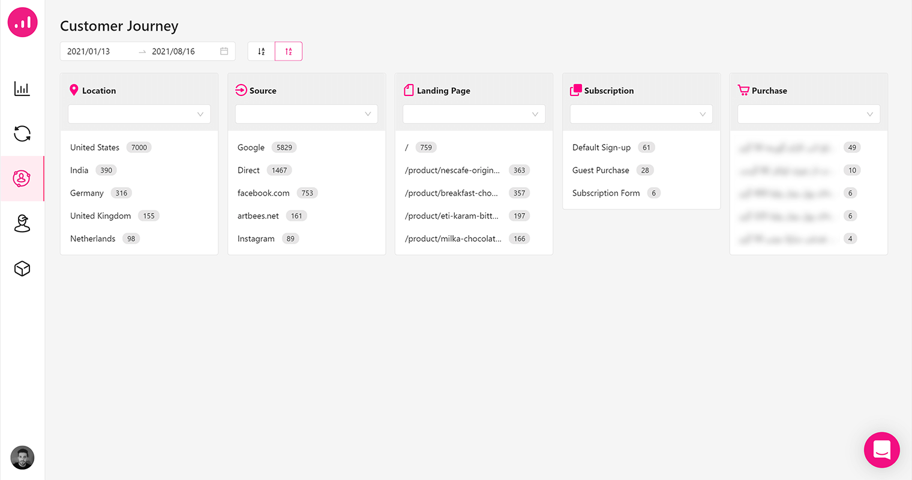Screen dimensions: 912x480
Task: Select facebook.com source row
Action: coord(307,193)
